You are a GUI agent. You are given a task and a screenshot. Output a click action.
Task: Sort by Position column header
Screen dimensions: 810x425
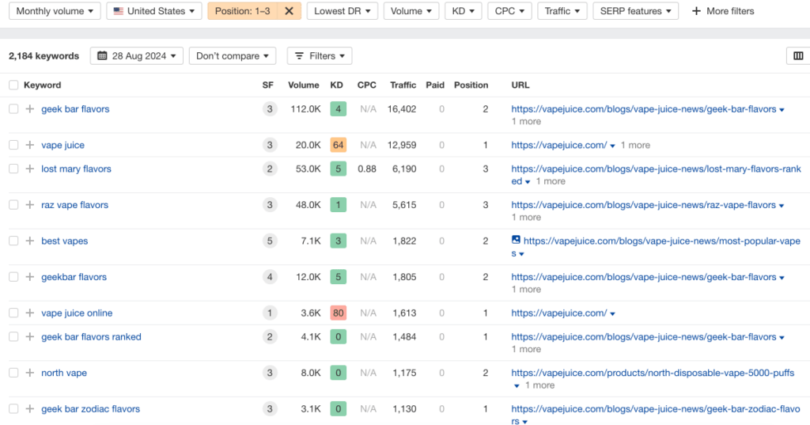click(x=471, y=85)
